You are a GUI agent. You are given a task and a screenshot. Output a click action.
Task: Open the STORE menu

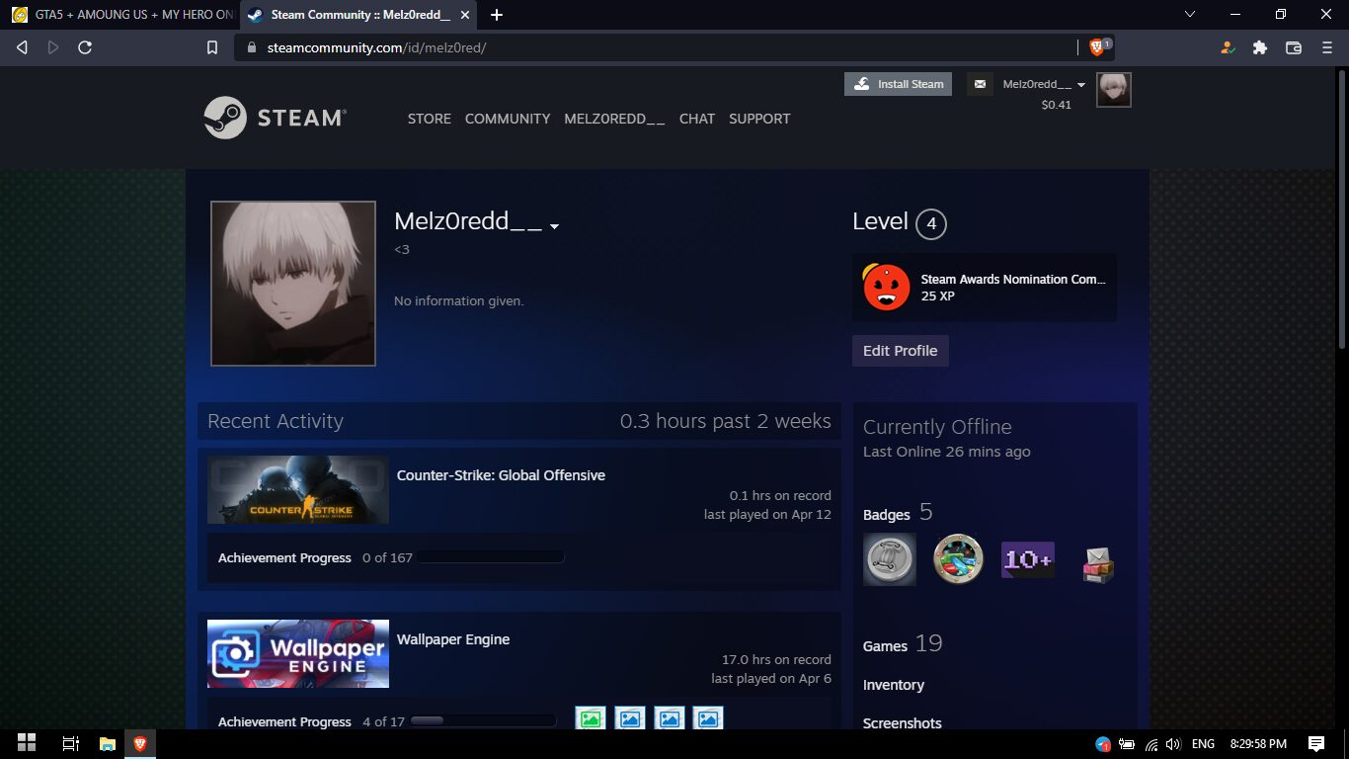coord(430,119)
